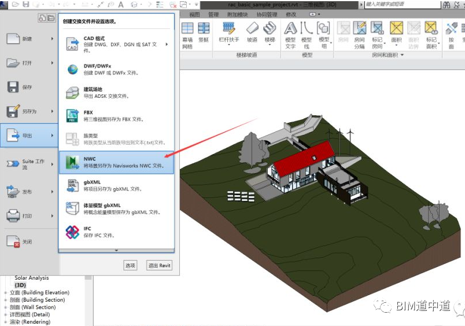Image resolution: width=465 pixels, height=326 pixels.
Task: Open the New (新建) submenu
Action: coord(29,39)
